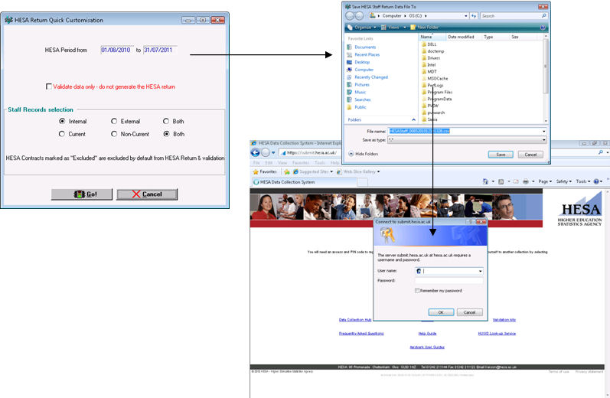Image resolution: width=610 pixels, height=398 pixels.
Task: Edit the HESA period start date 01/08/2010
Action: tap(116, 50)
